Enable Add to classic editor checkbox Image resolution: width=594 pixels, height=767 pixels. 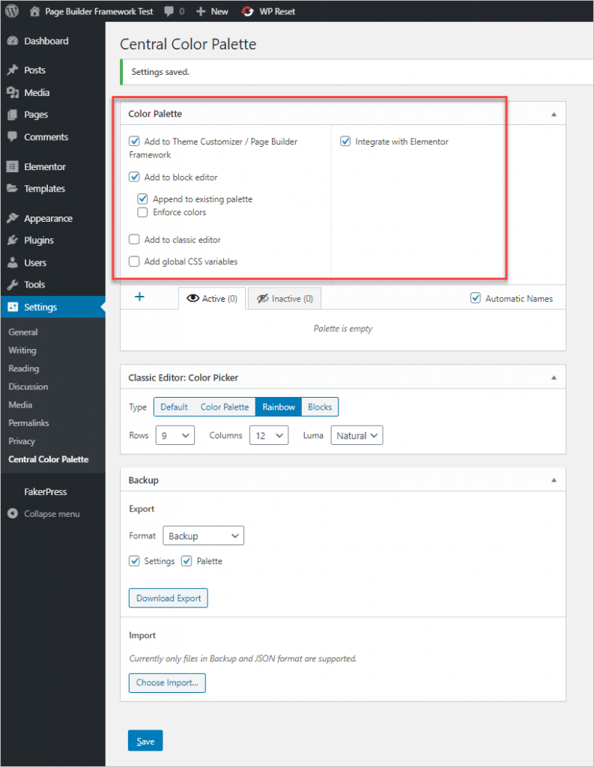135,240
